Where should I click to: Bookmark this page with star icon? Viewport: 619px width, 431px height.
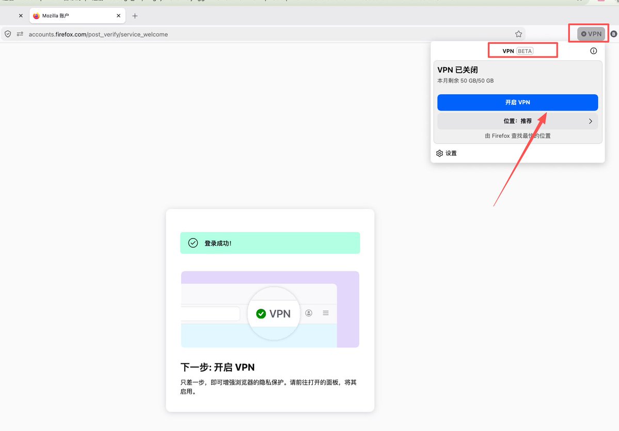tap(518, 35)
